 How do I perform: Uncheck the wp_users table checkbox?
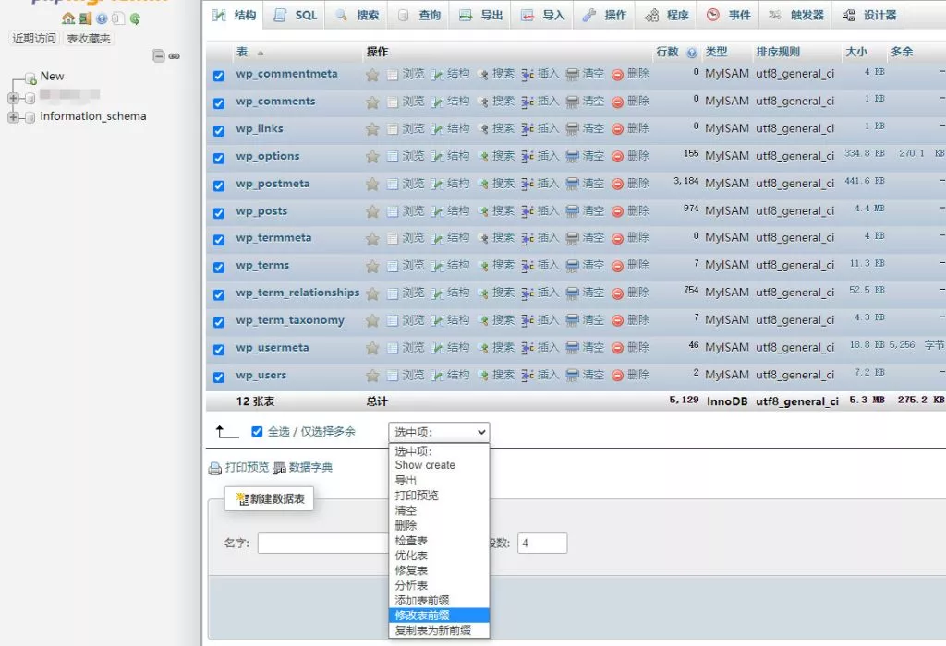click(x=218, y=377)
